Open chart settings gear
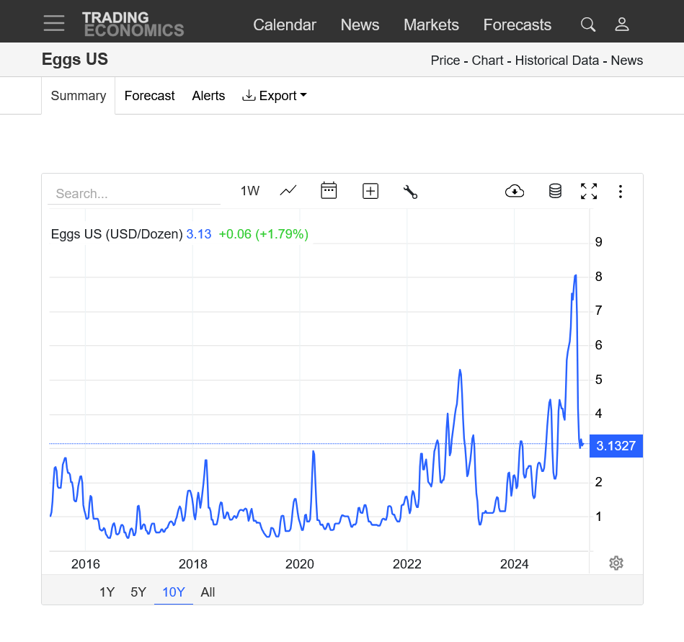Image resolution: width=684 pixels, height=642 pixels. coord(616,563)
